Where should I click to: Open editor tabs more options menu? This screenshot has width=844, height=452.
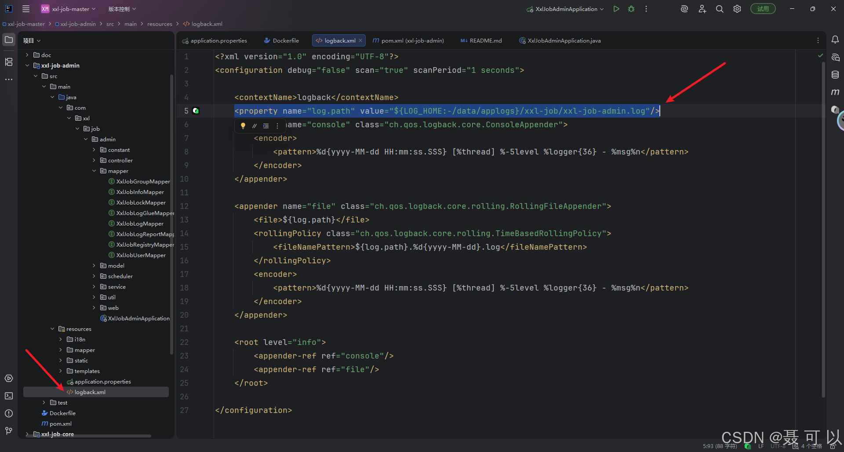point(818,40)
